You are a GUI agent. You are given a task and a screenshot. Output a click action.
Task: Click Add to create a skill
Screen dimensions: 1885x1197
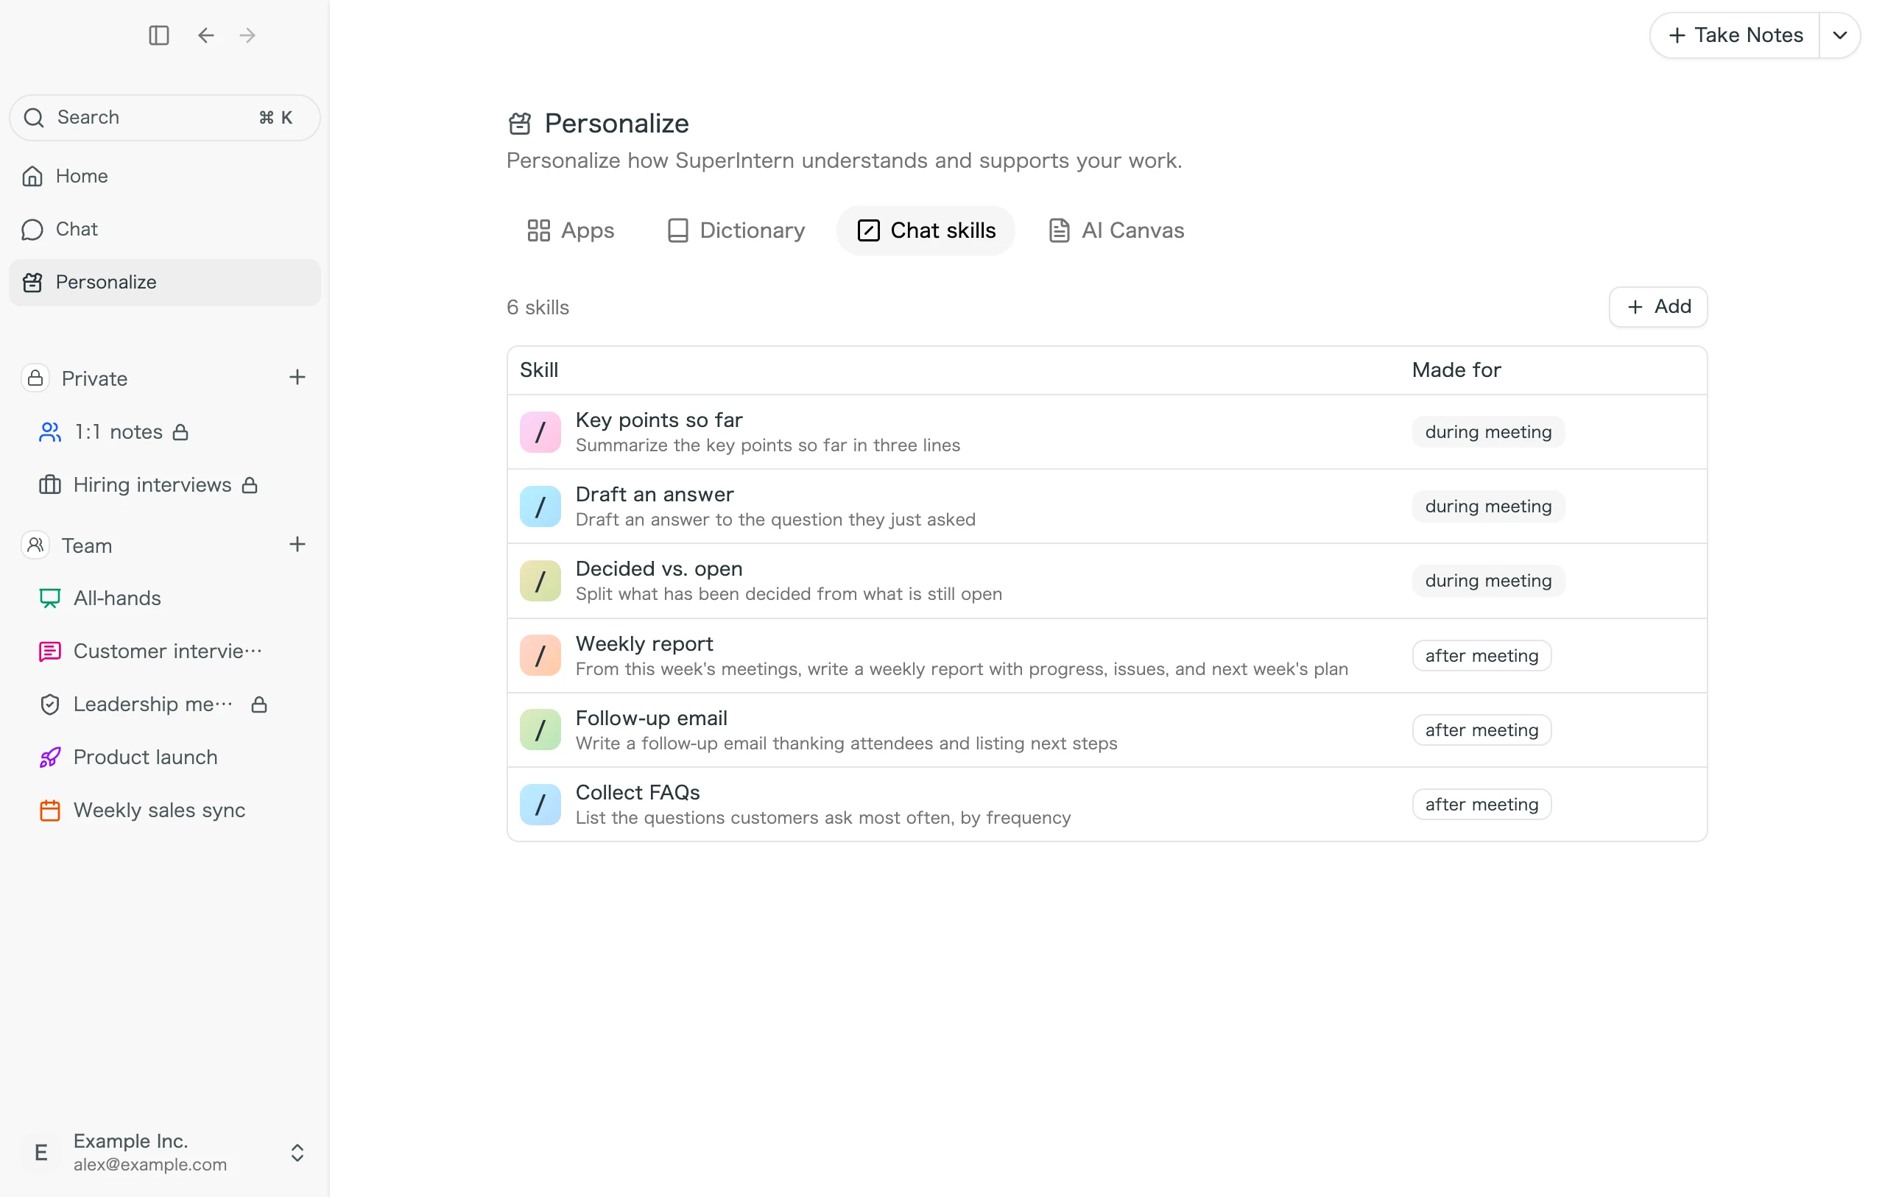point(1659,307)
